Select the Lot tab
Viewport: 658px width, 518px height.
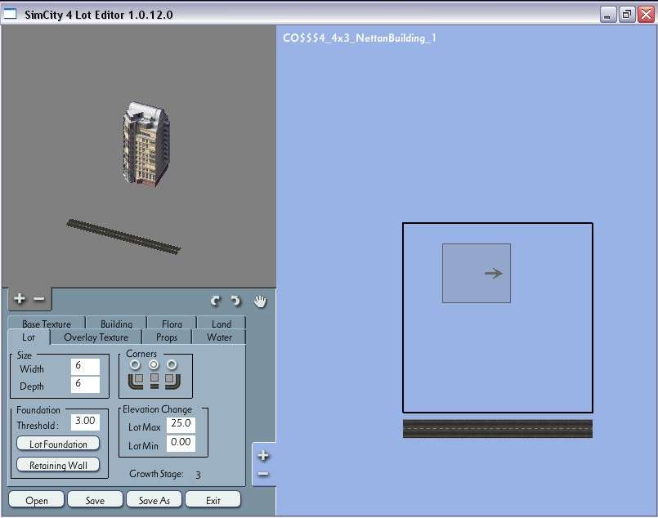coord(29,337)
